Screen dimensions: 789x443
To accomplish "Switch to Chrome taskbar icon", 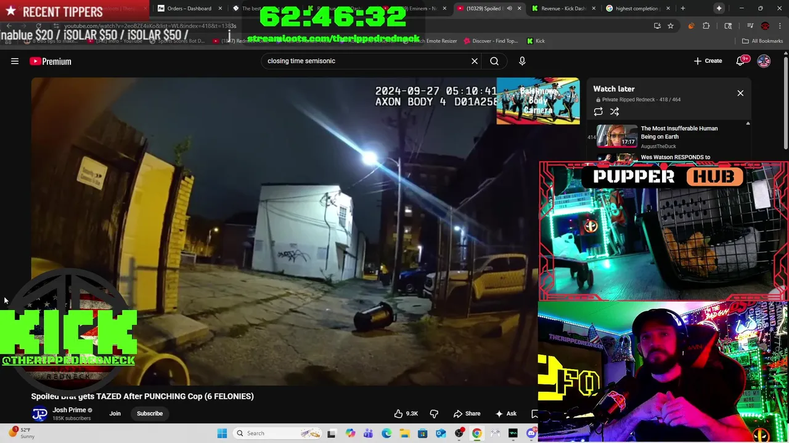I will pos(476,433).
